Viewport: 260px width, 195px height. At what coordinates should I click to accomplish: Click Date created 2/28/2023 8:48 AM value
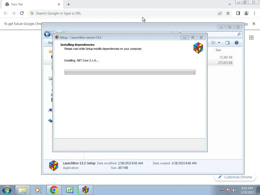(184, 163)
